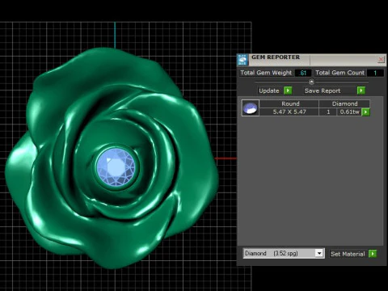This screenshot has width=388, height=291.
Task: Click the Update label
Action: (x=269, y=91)
